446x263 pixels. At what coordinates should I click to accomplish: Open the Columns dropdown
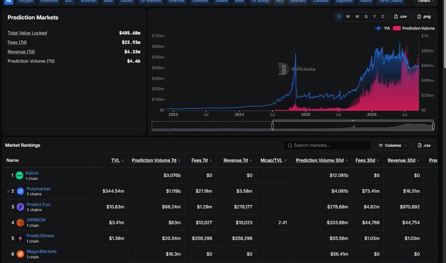point(392,146)
